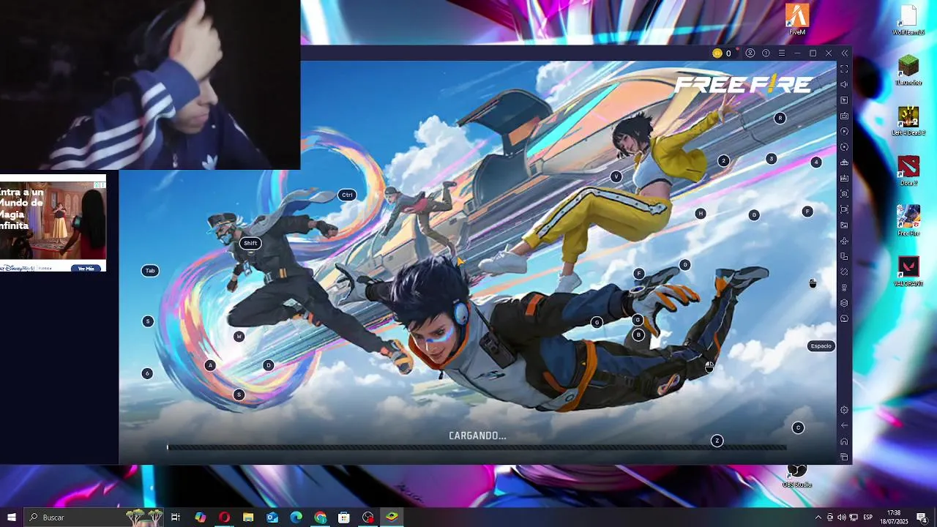
Task: Switch to Opera in the taskbar
Action: [x=224, y=517]
